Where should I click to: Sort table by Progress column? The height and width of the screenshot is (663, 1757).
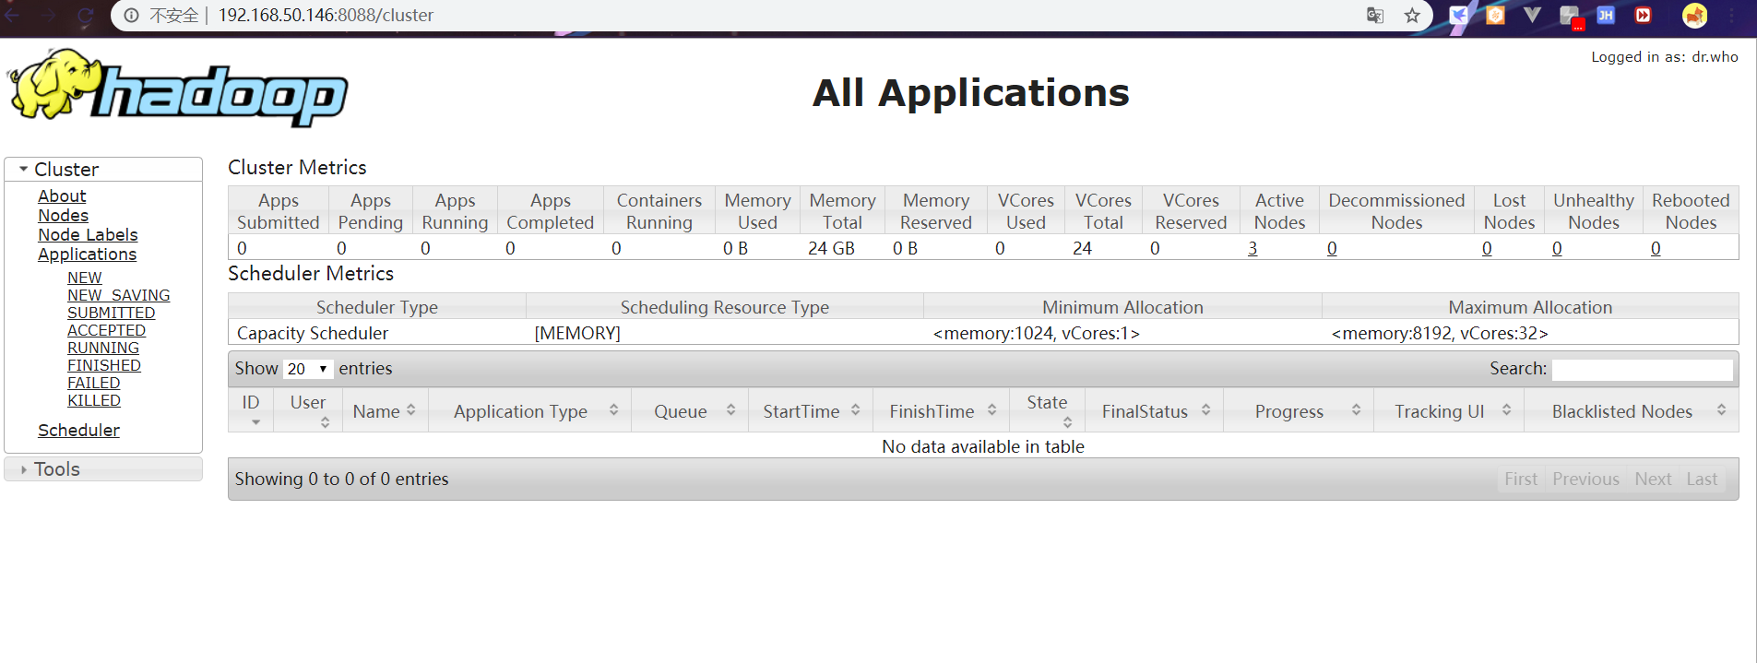(x=1299, y=410)
